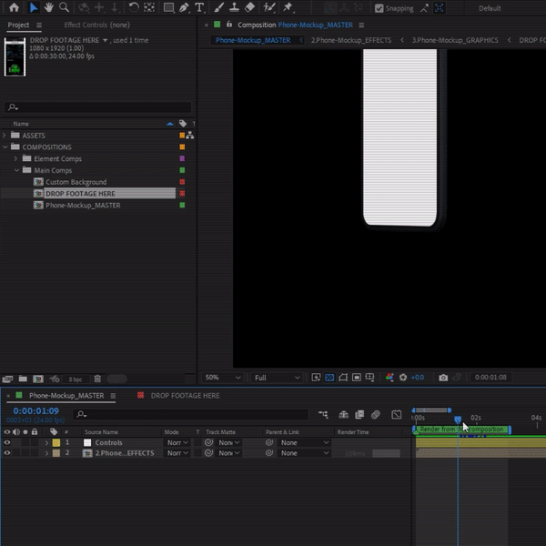Viewport: 546px width, 546px height.
Task: Collapse the Main Comps folder
Action: click(16, 170)
